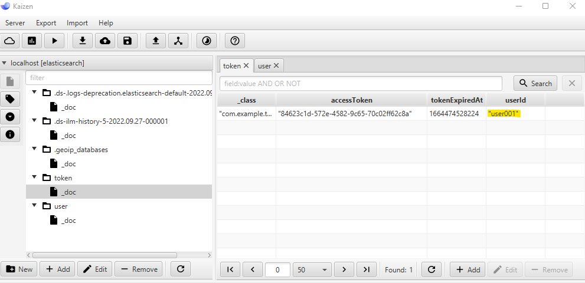Screen dimensions: 585x283
Task: Click Add button in results toolbar
Action: (x=468, y=269)
